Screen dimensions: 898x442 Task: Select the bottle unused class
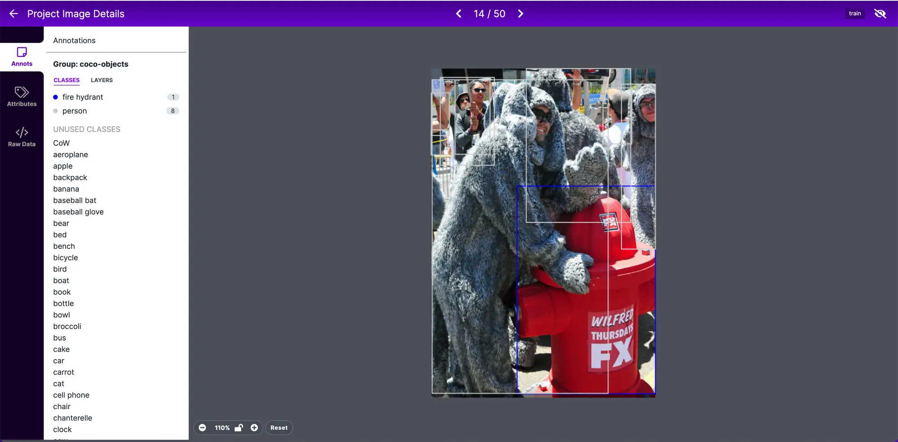point(63,303)
